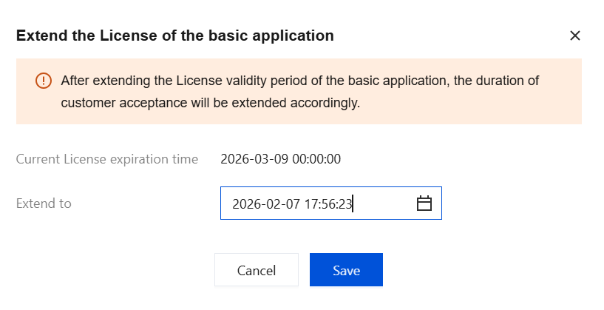Focus the Extend to date-time field
The width and height of the screenshot is (604, 310).
(318, 203)
